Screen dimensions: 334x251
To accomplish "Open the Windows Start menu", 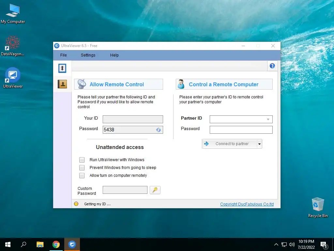I will 8,244.
